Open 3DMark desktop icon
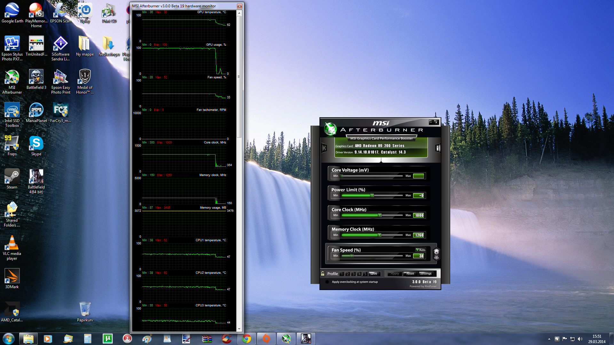Image resolution: width=614 pixels, height=345 pixels. pyautogui.click(x=12, y=279)
